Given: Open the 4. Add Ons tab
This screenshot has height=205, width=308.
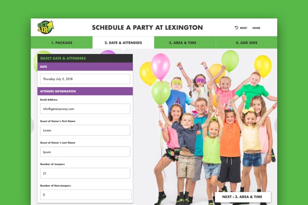Looking at the screenshot, I should [246, 43].
